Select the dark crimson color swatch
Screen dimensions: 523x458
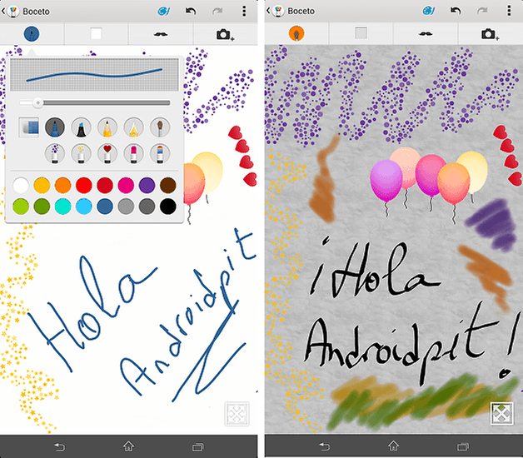[x=105, y=185]
